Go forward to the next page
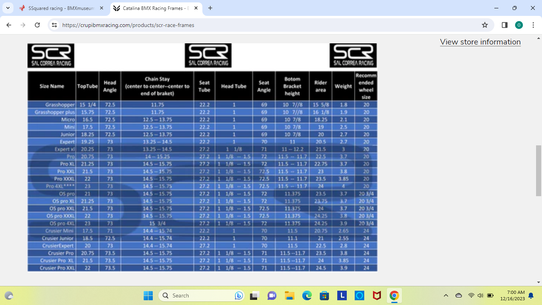 click(x=23, y=25)
